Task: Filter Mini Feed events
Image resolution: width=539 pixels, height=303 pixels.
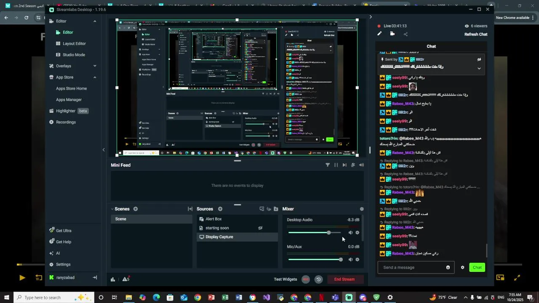Action: pos(328,165)
